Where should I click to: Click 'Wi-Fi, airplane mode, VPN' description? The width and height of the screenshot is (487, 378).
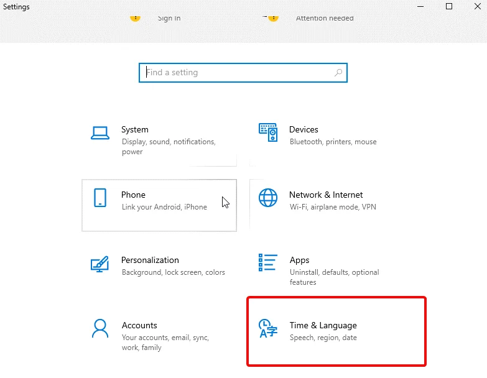[333, 207]
